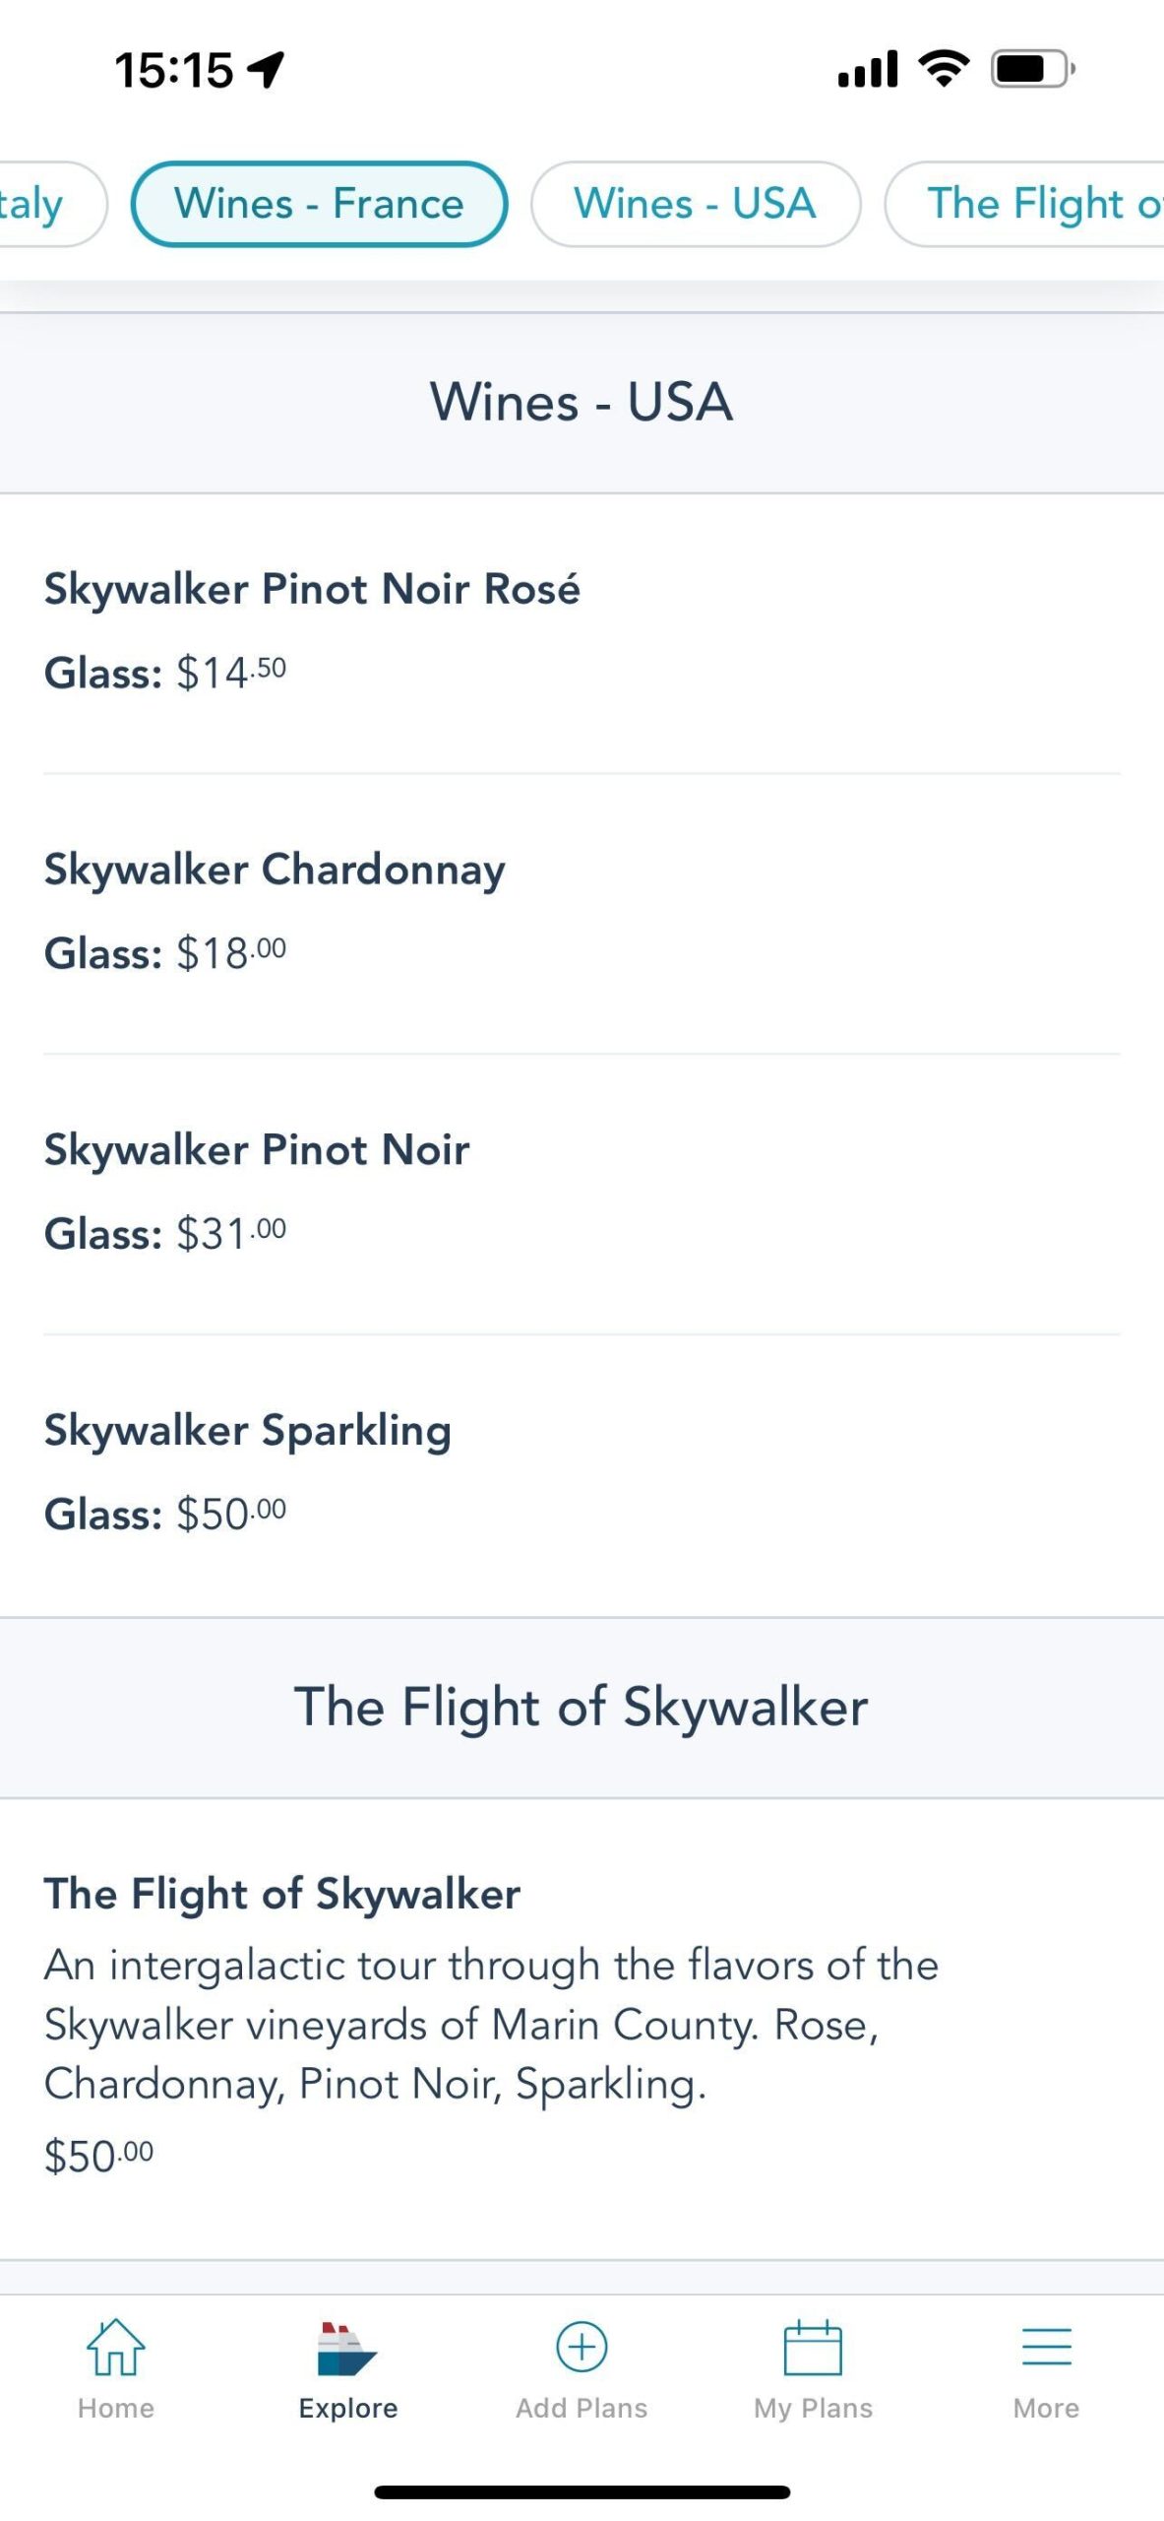Tap the location arrow in status bar
This screenshot has width=1164, height=2521.
(x=267, y=70)
